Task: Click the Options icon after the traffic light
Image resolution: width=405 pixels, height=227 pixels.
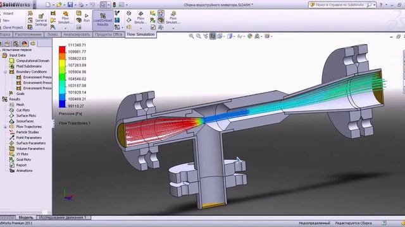Action: point(121,4)
